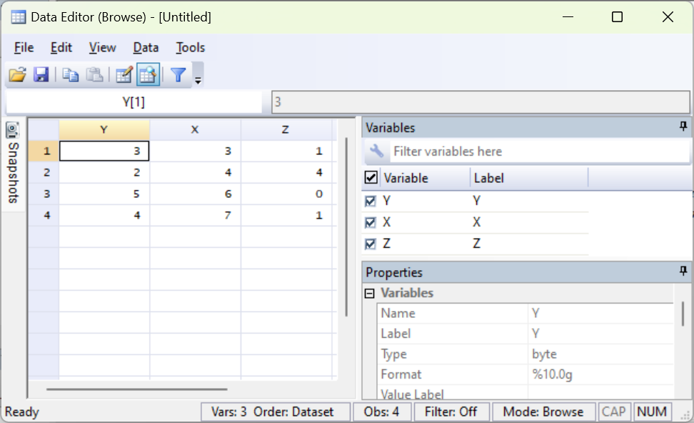The image size is (694, 423).
Task: Click the X column header
Action: 195,129
